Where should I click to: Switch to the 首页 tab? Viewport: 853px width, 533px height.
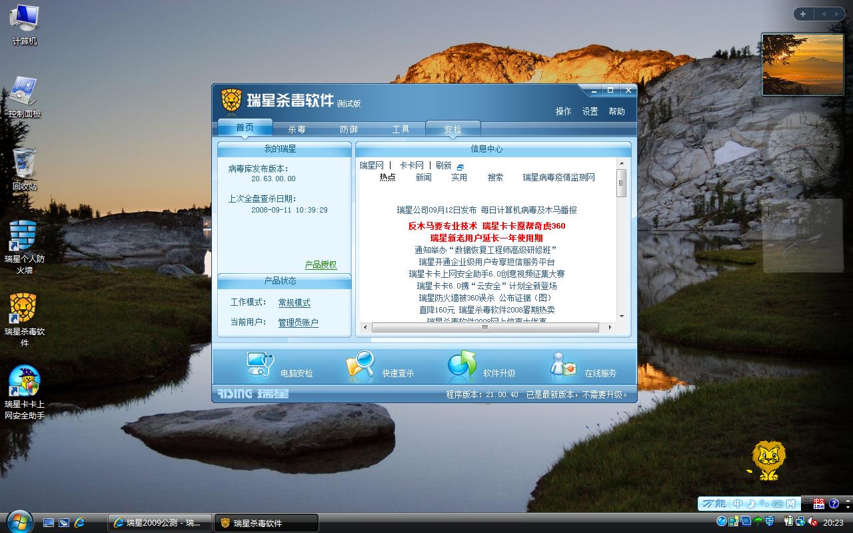coord(245,127)
